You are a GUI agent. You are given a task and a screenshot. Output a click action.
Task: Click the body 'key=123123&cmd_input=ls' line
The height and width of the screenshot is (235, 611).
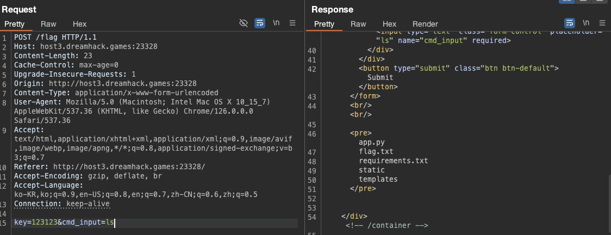tap(64, 222)
